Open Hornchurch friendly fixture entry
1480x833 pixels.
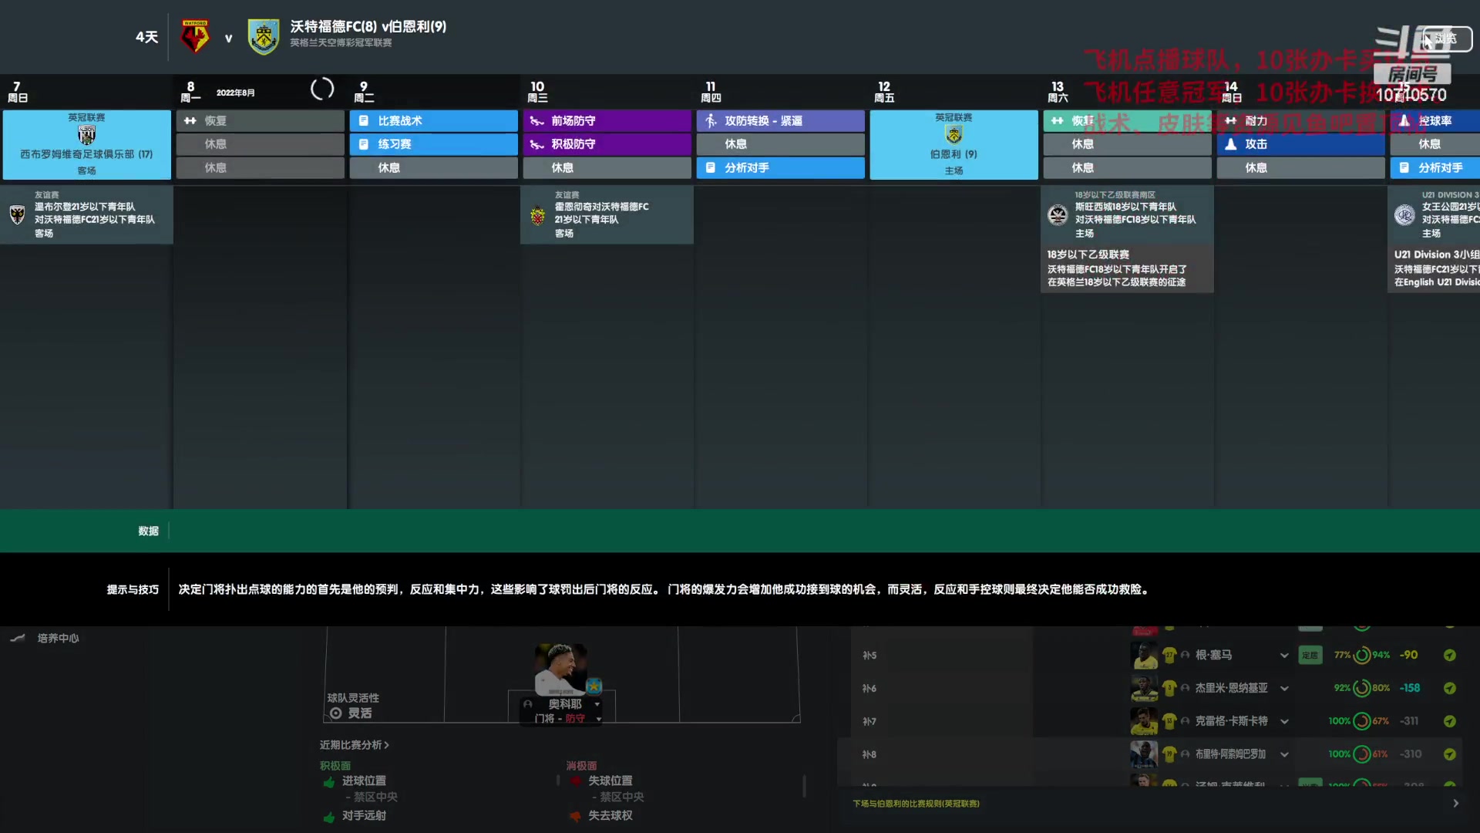click(607, 214)
